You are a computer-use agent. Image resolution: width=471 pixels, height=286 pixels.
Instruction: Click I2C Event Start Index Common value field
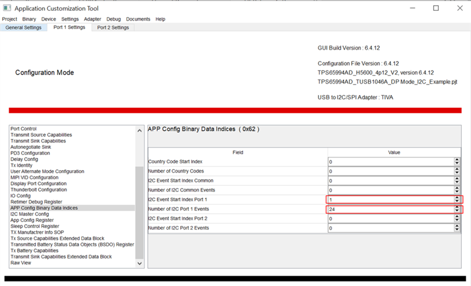click(x=391, y=181)
